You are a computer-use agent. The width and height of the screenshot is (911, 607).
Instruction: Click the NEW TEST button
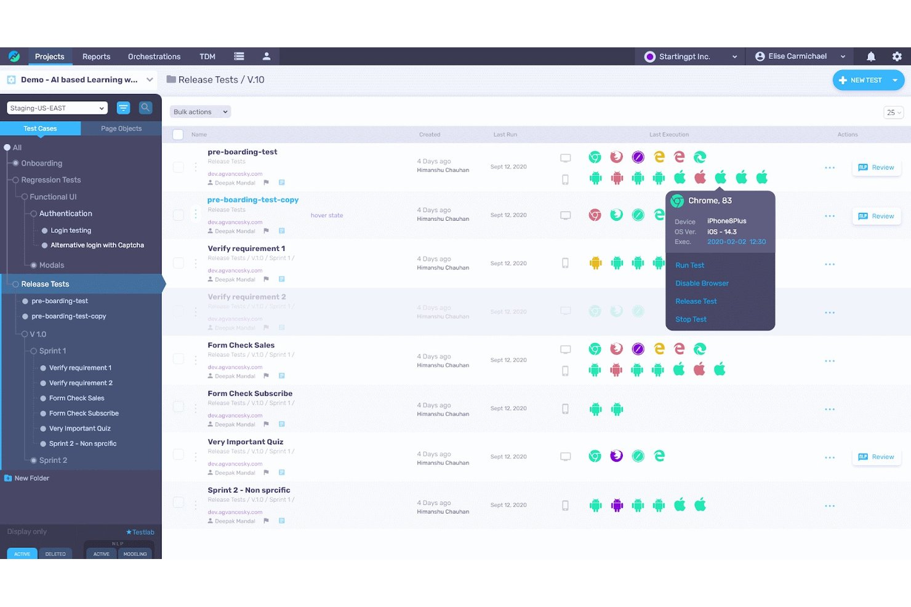861,80
